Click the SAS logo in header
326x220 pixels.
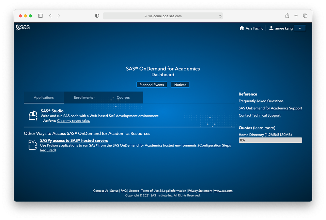[x=23, y=27]
